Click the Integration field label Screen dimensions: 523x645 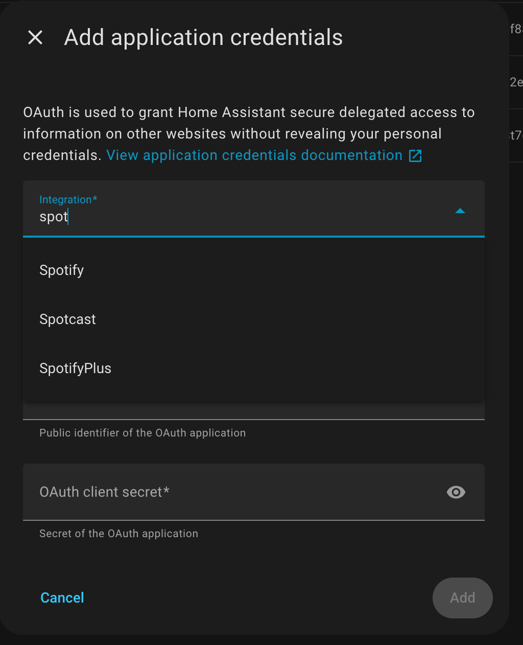(68, 200)
